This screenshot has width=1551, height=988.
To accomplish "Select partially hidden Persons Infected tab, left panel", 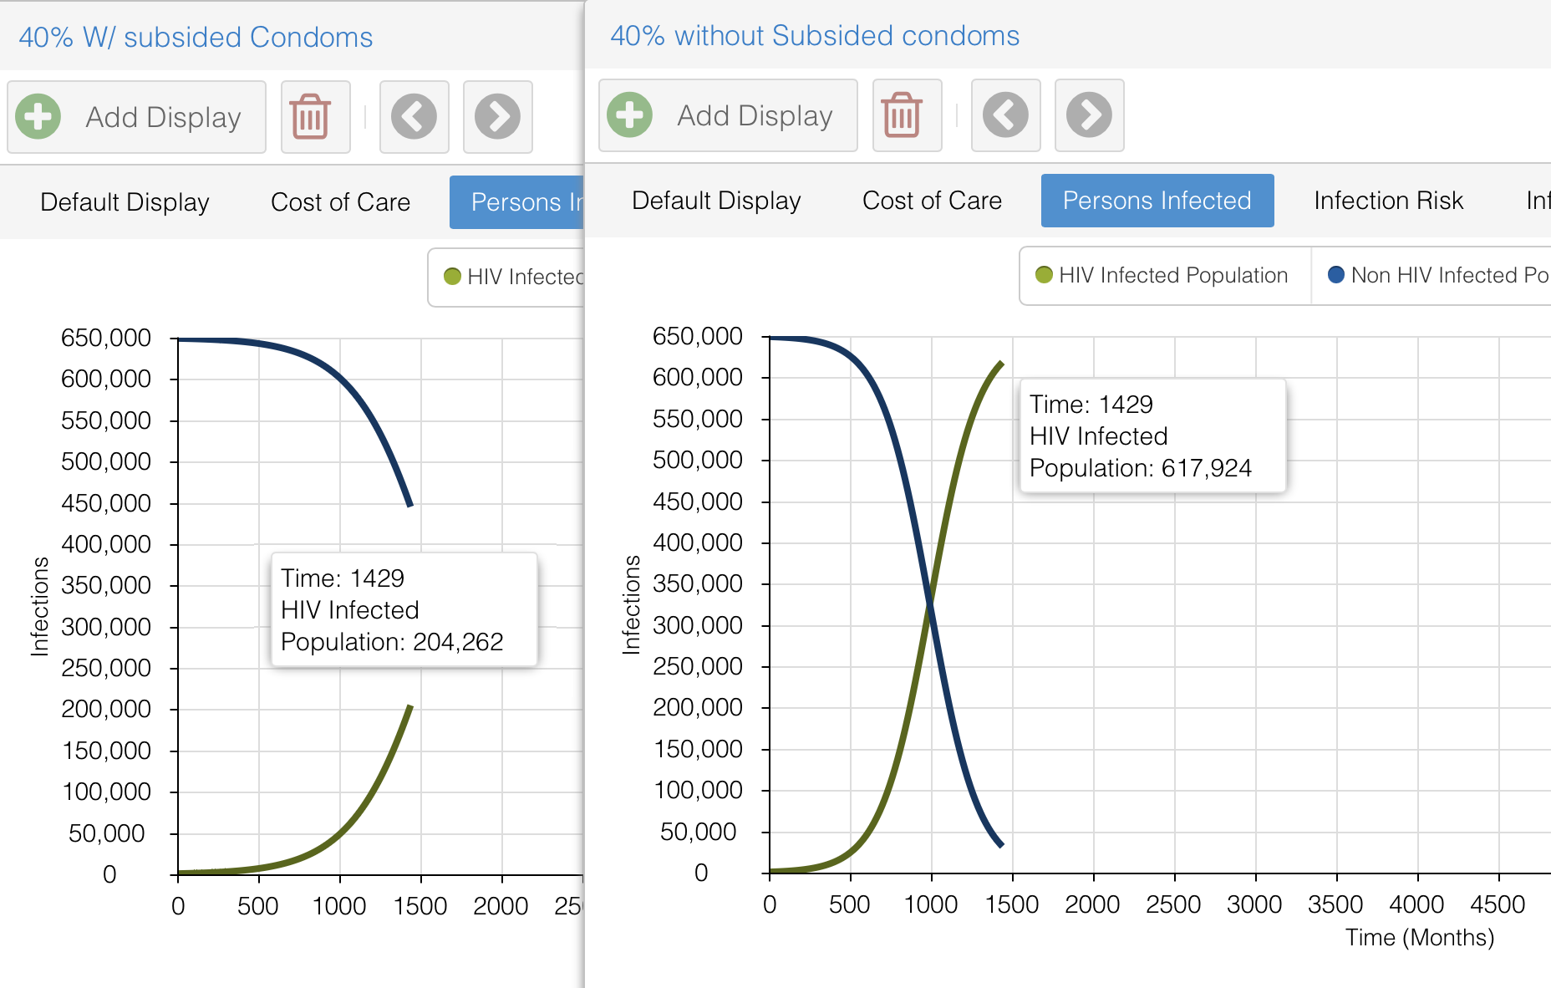I will pyautogui.click(x=516, y=202).
